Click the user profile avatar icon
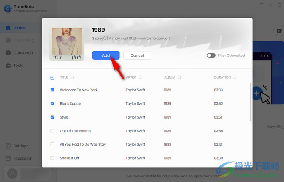Image resolution: width=284 pixels, height=182 pixels. tap(12, 174)
